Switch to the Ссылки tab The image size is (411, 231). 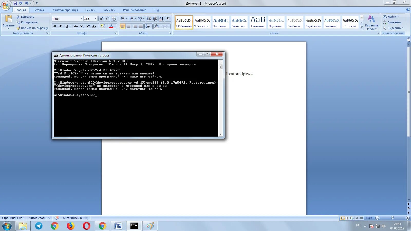pyautogui.click(x=90, y=10)
